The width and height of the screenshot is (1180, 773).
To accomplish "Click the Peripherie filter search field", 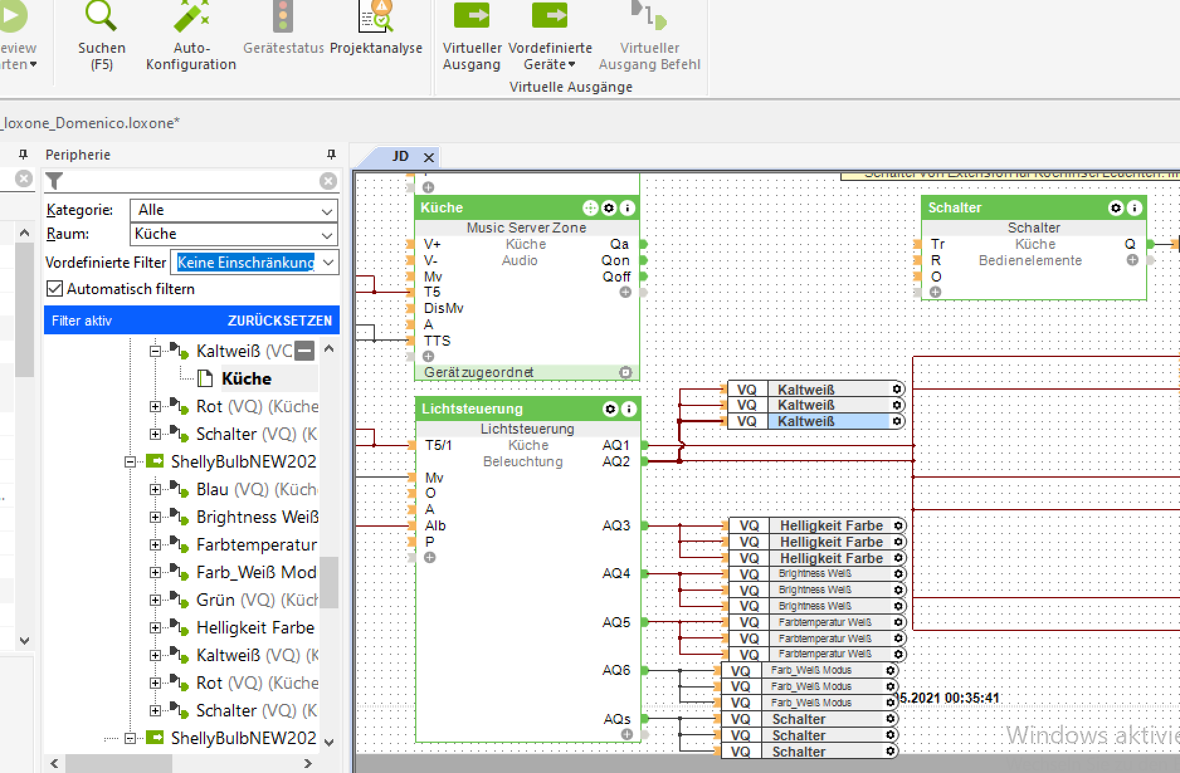I will point(189,181).
